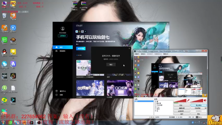This screenshot has width=222, height=125.
Task: Select the highlighted scene in OBS scenes list
Action: (144, 101)
